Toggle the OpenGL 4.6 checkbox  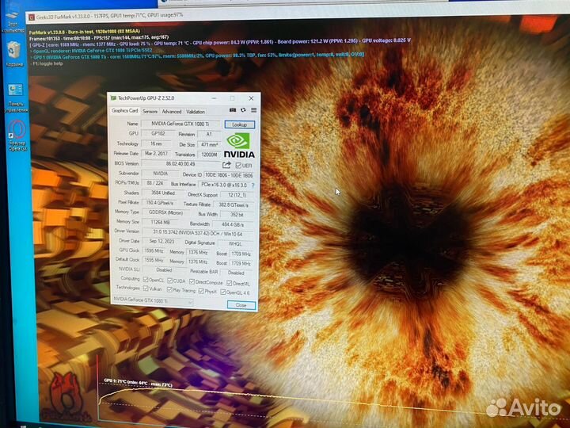[x=223, y=292]
